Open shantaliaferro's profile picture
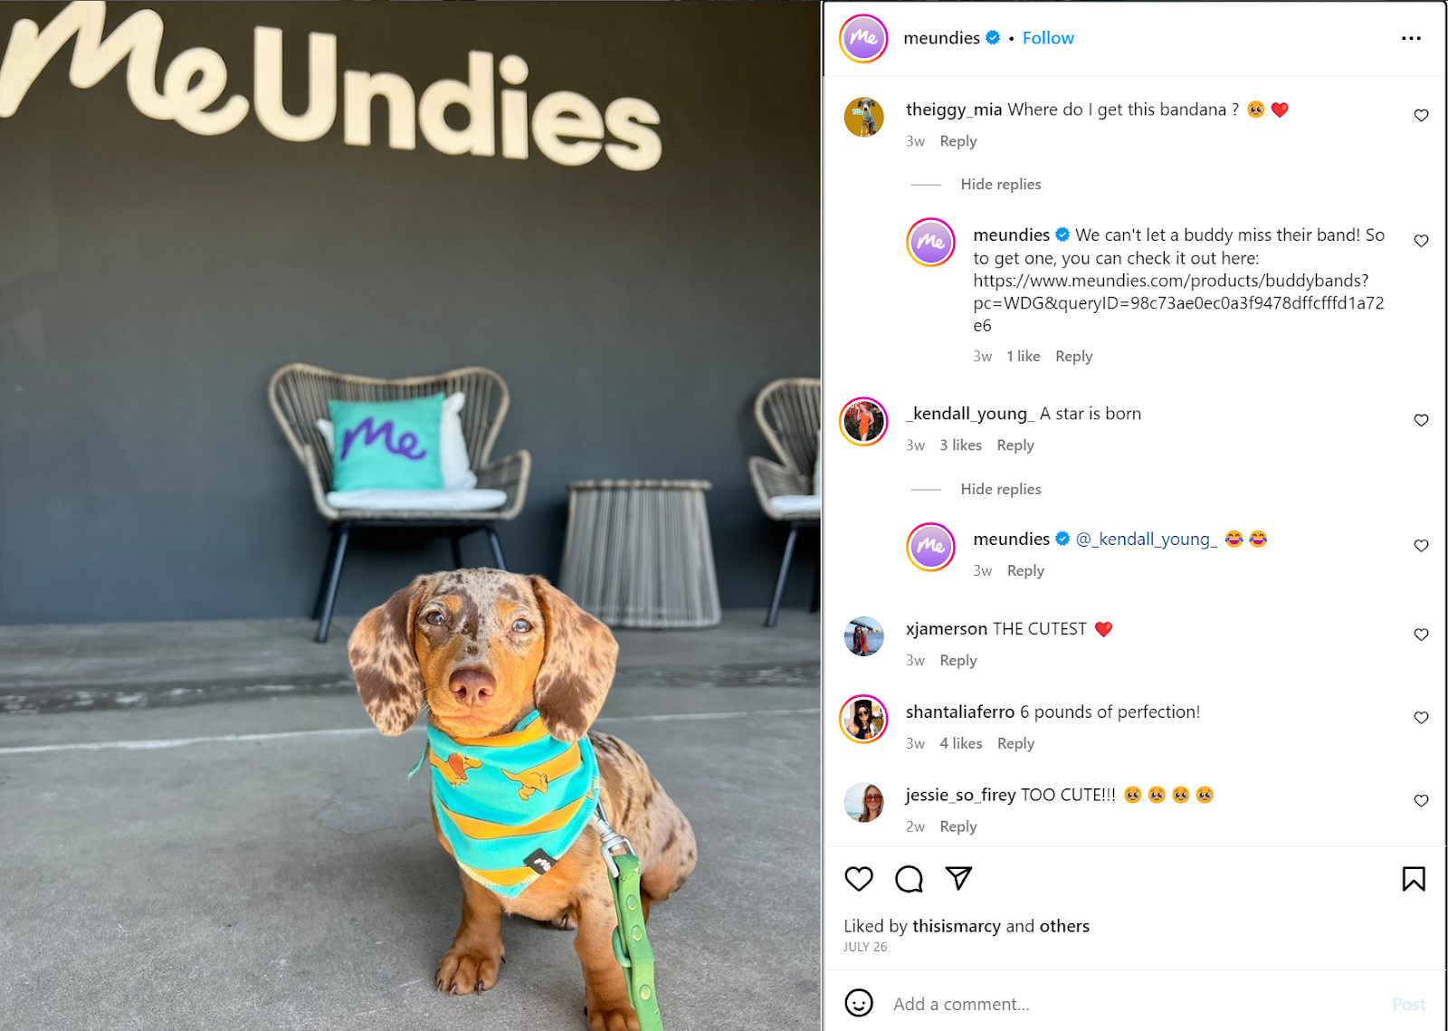Image resolution: width=1448 pixels, height=1031 pixels. [x=864, y=720]
